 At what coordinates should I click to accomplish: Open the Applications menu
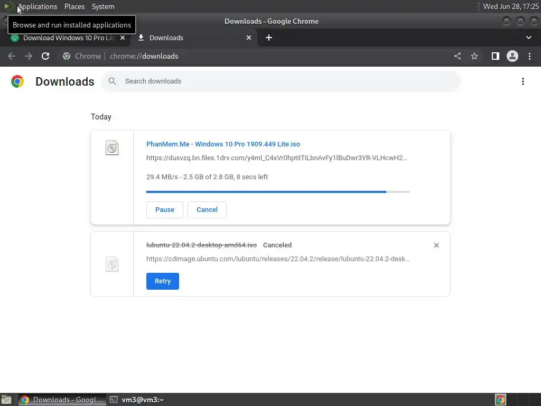38,6
